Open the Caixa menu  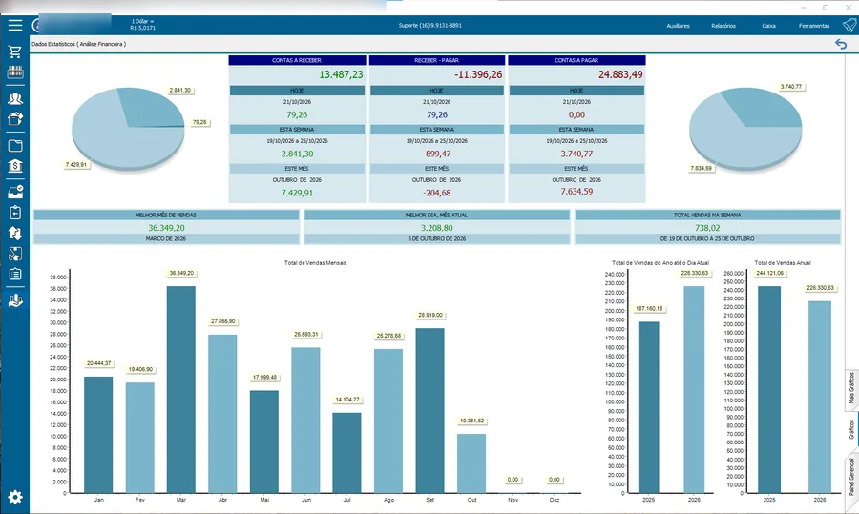point(768,26)
